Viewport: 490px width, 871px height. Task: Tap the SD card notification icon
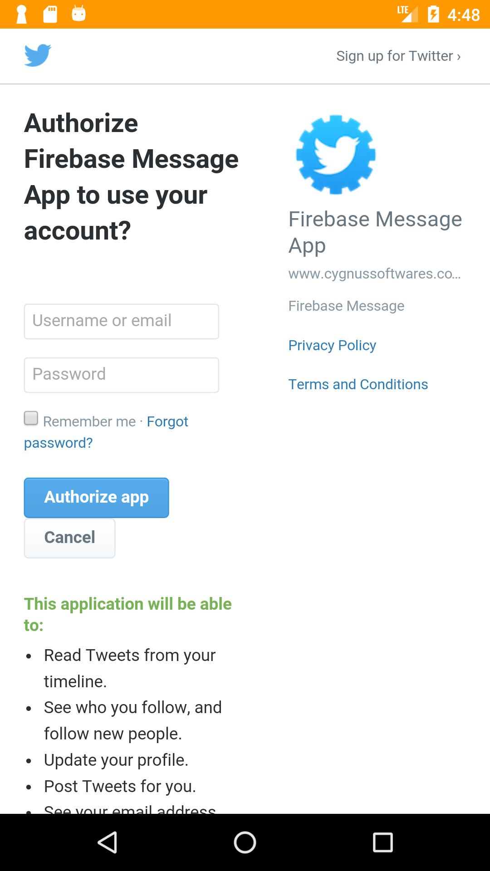(x=50, y=14)
